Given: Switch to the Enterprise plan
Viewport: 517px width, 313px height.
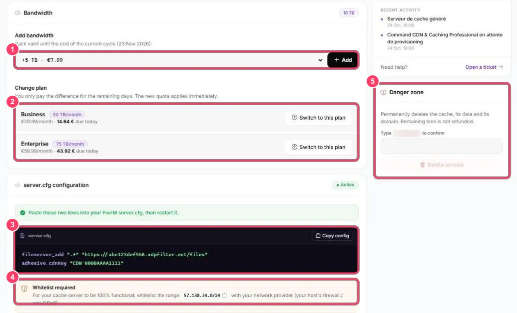Looking at the screenshot, I should [318, 147].
